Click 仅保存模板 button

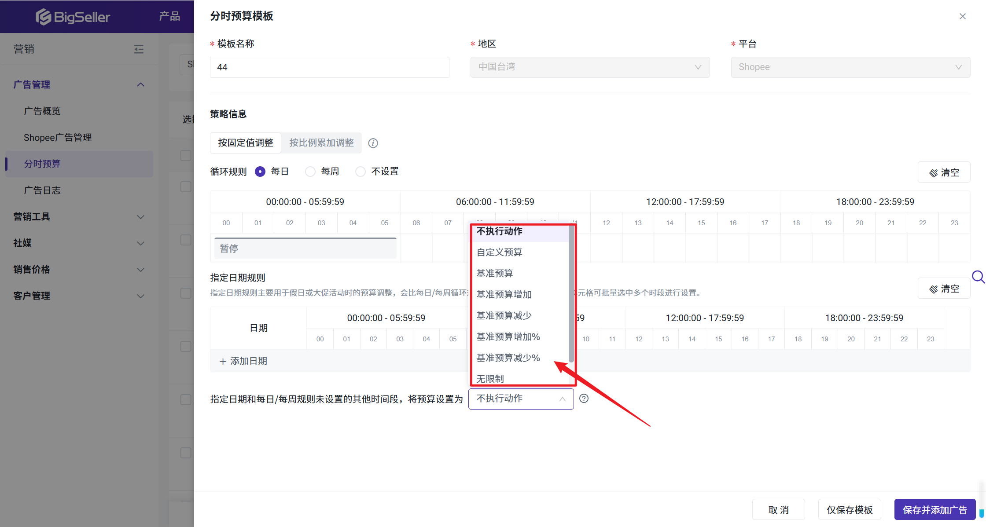pos(849,510)
